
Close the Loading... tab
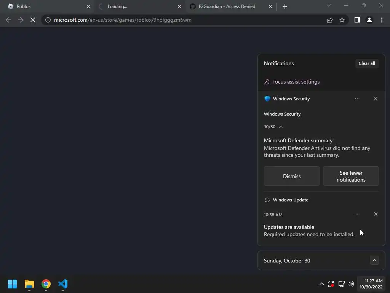[179, 6]
